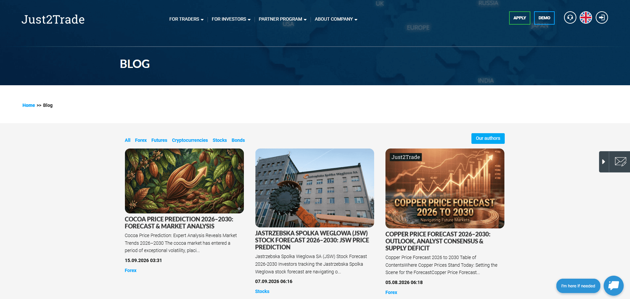Screen dimensions: 630x299
Task: Click the JSW article excerpt text
Action: click(x=311, y=264)
